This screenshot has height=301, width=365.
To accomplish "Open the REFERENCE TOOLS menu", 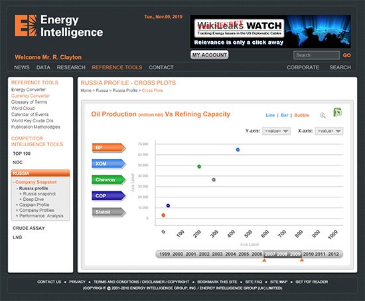I will [x=117, y=67].
